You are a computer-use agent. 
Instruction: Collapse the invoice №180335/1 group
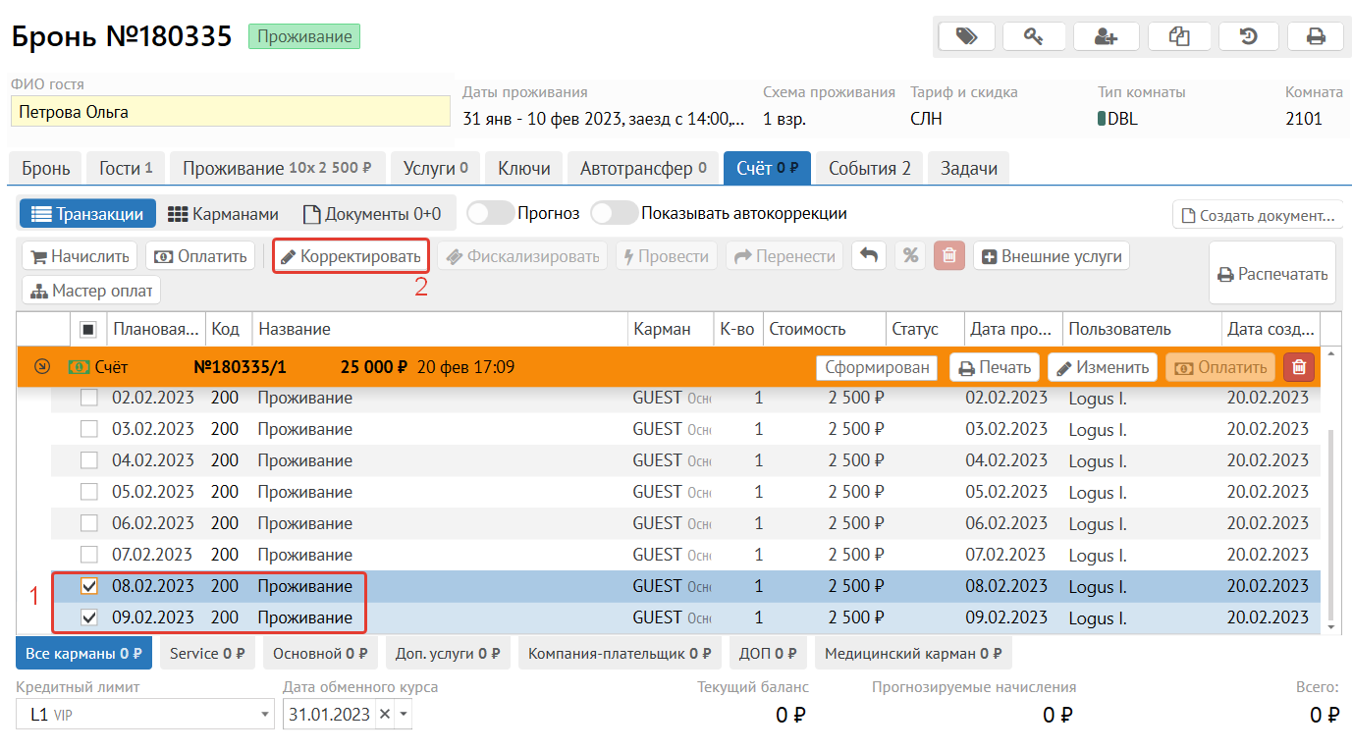point(41,367)
